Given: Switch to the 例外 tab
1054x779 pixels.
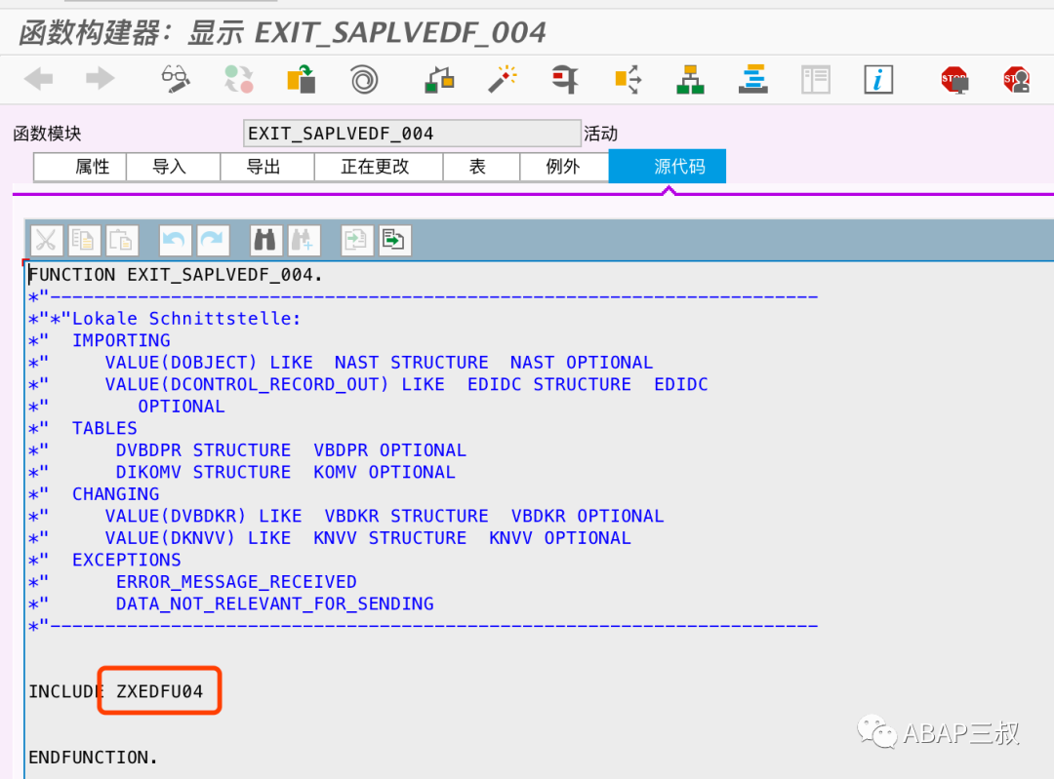Looking at the screenshot, I should tap(564, 167).
